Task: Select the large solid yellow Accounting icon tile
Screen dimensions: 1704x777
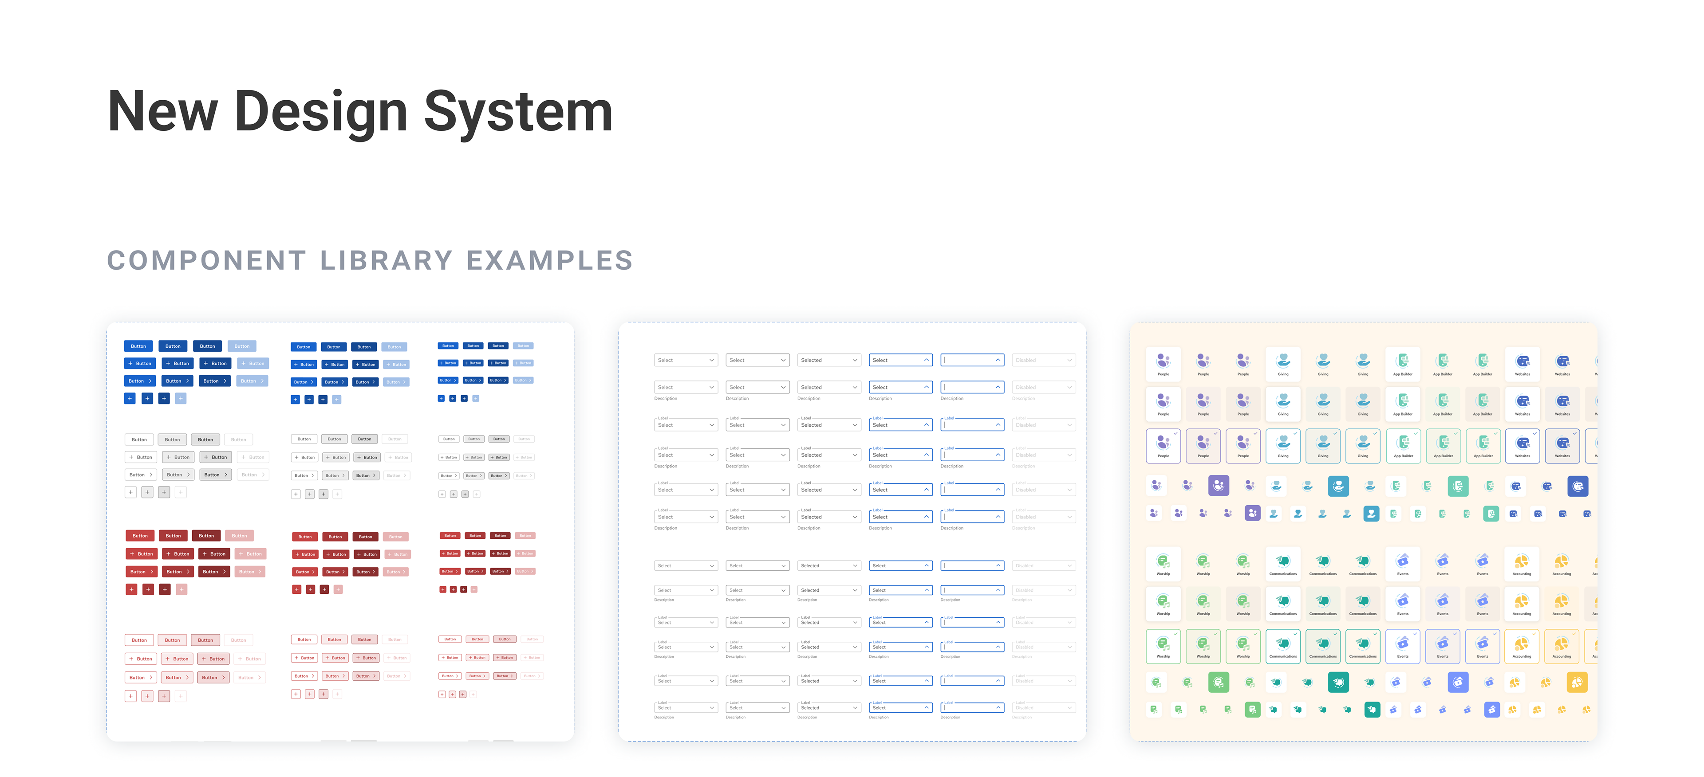Action: point(1577,682)
